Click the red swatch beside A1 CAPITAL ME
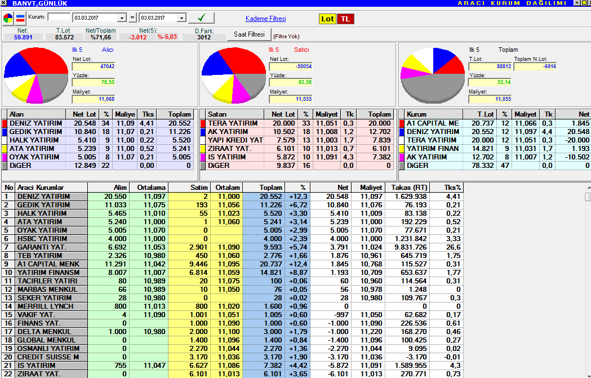This screenshot has width=591, height=378. [x=402, y=123]
